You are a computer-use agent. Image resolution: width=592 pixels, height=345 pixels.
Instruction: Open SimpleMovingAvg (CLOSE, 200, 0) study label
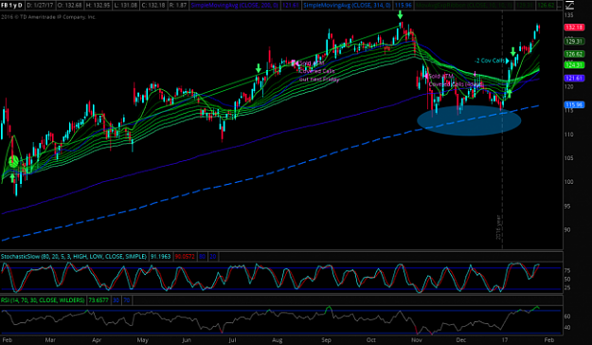tap(235, 6)
